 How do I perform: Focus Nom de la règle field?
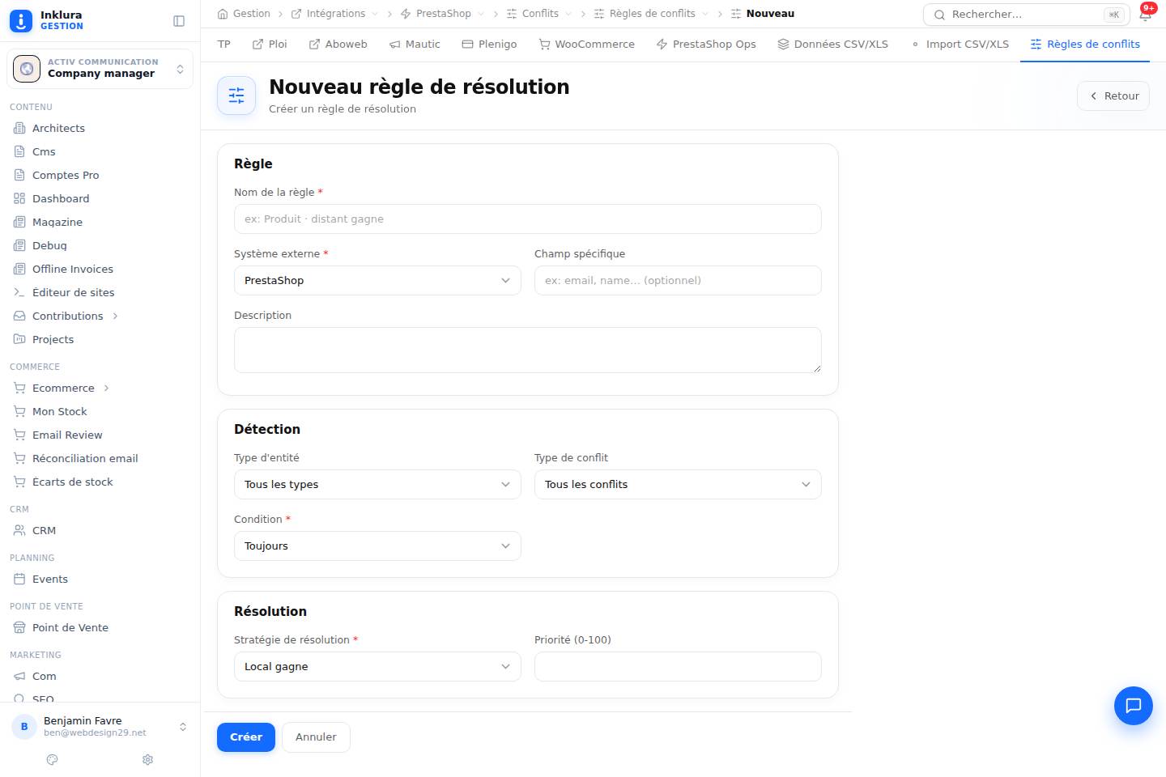coord(528,219)
